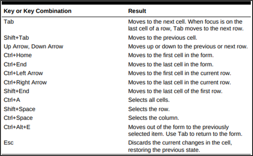Click 'Moves to the first cell in the form.'
This screenshot has width=253, height=156.
pos(171,55)
